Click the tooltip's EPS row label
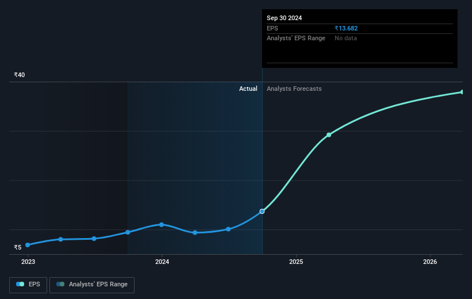This screenshot has height=299, width=472. [272, 28]
